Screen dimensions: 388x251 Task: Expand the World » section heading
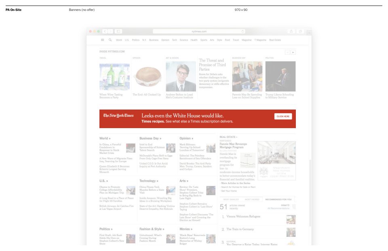pos(105,138)
